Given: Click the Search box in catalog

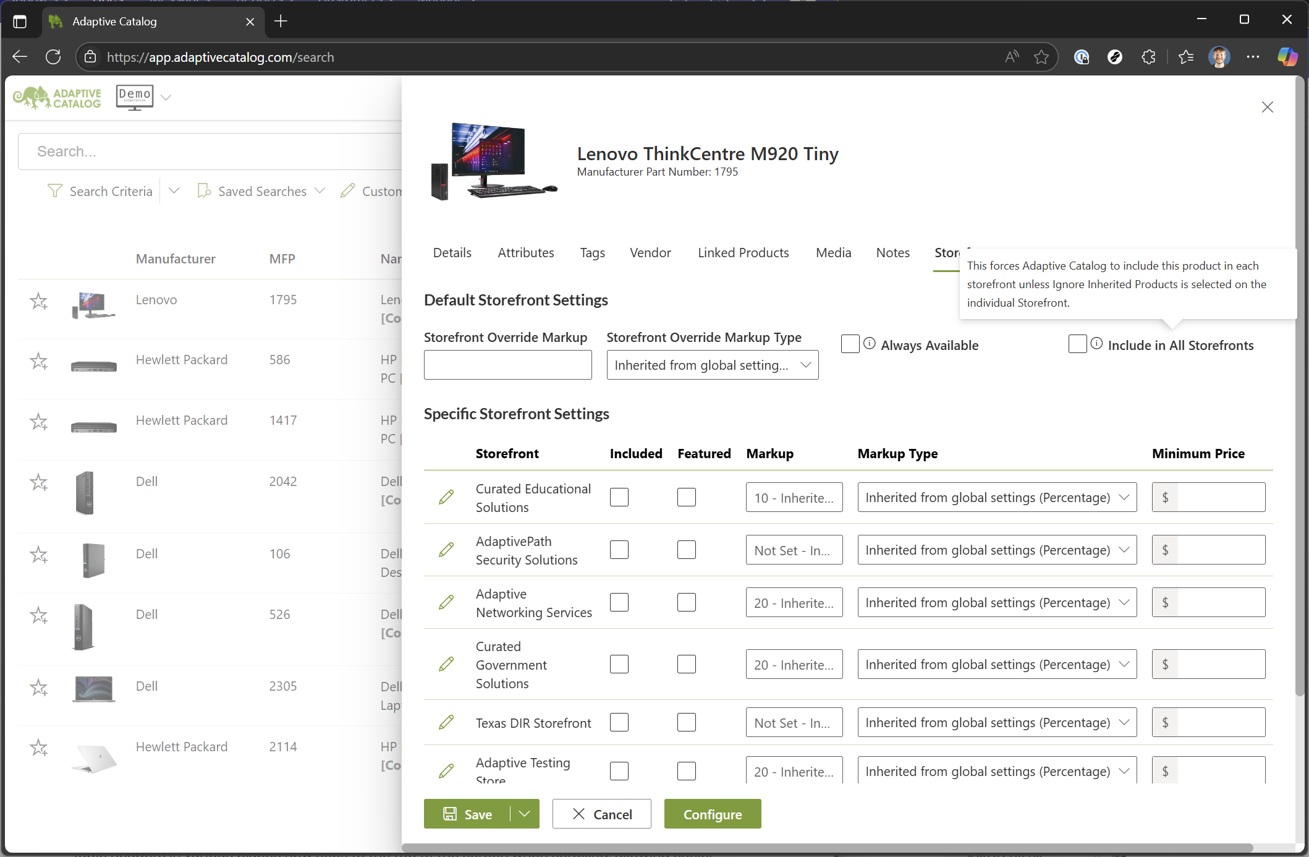Looking at the screenshot, I should [x=210, y=151].
